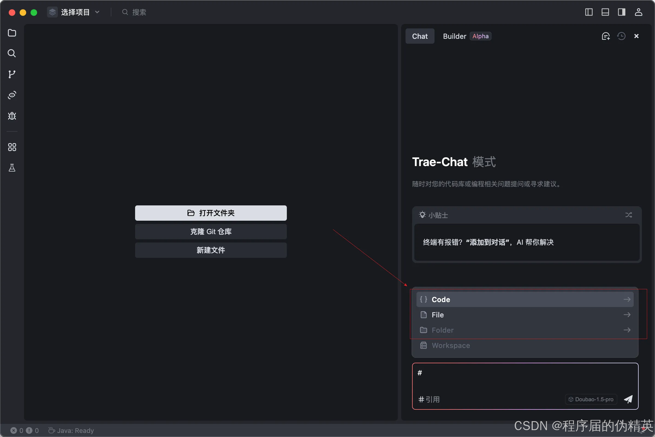This screenshot has width=655, height=437.
Task: Open chat history clock icon
Action: click(621, 36)
